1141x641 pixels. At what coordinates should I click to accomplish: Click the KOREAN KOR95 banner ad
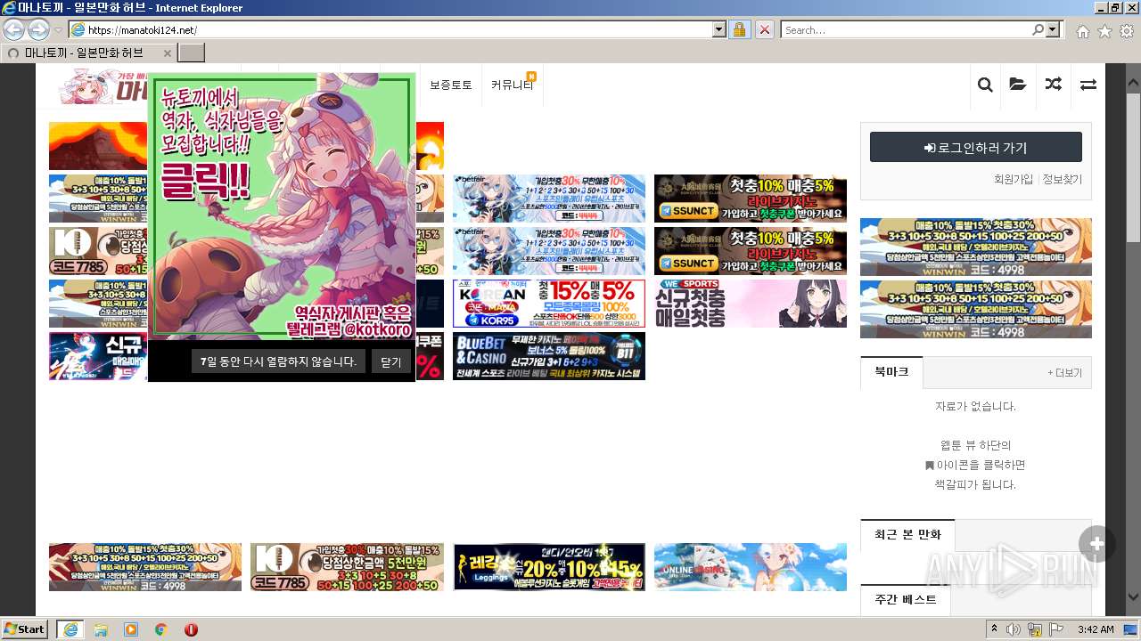click(549, 304)
